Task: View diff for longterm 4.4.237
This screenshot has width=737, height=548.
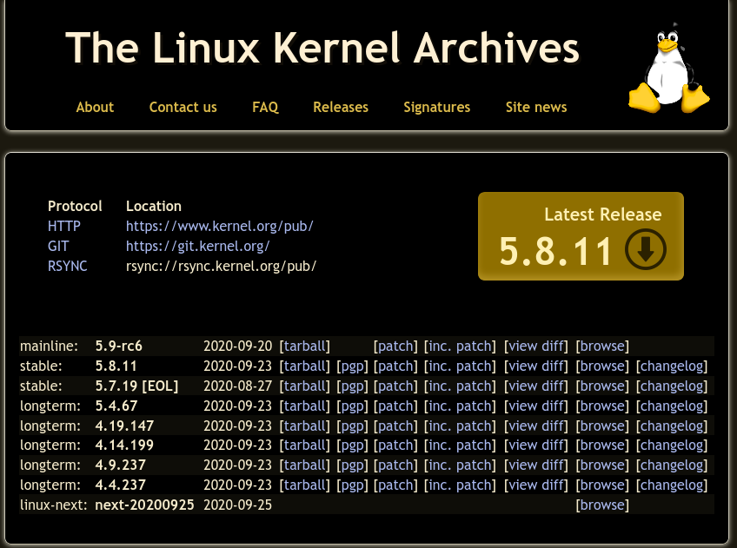Action: [536, 485]
